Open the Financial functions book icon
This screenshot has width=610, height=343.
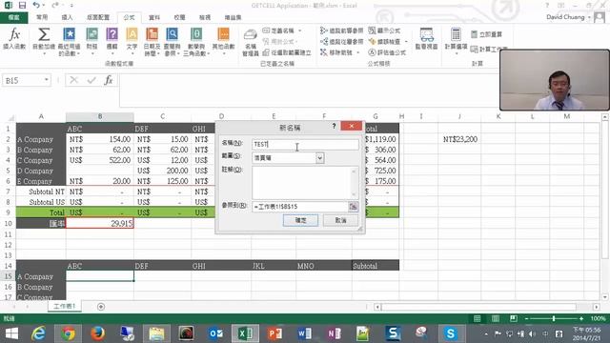click(x=91, y=34)
